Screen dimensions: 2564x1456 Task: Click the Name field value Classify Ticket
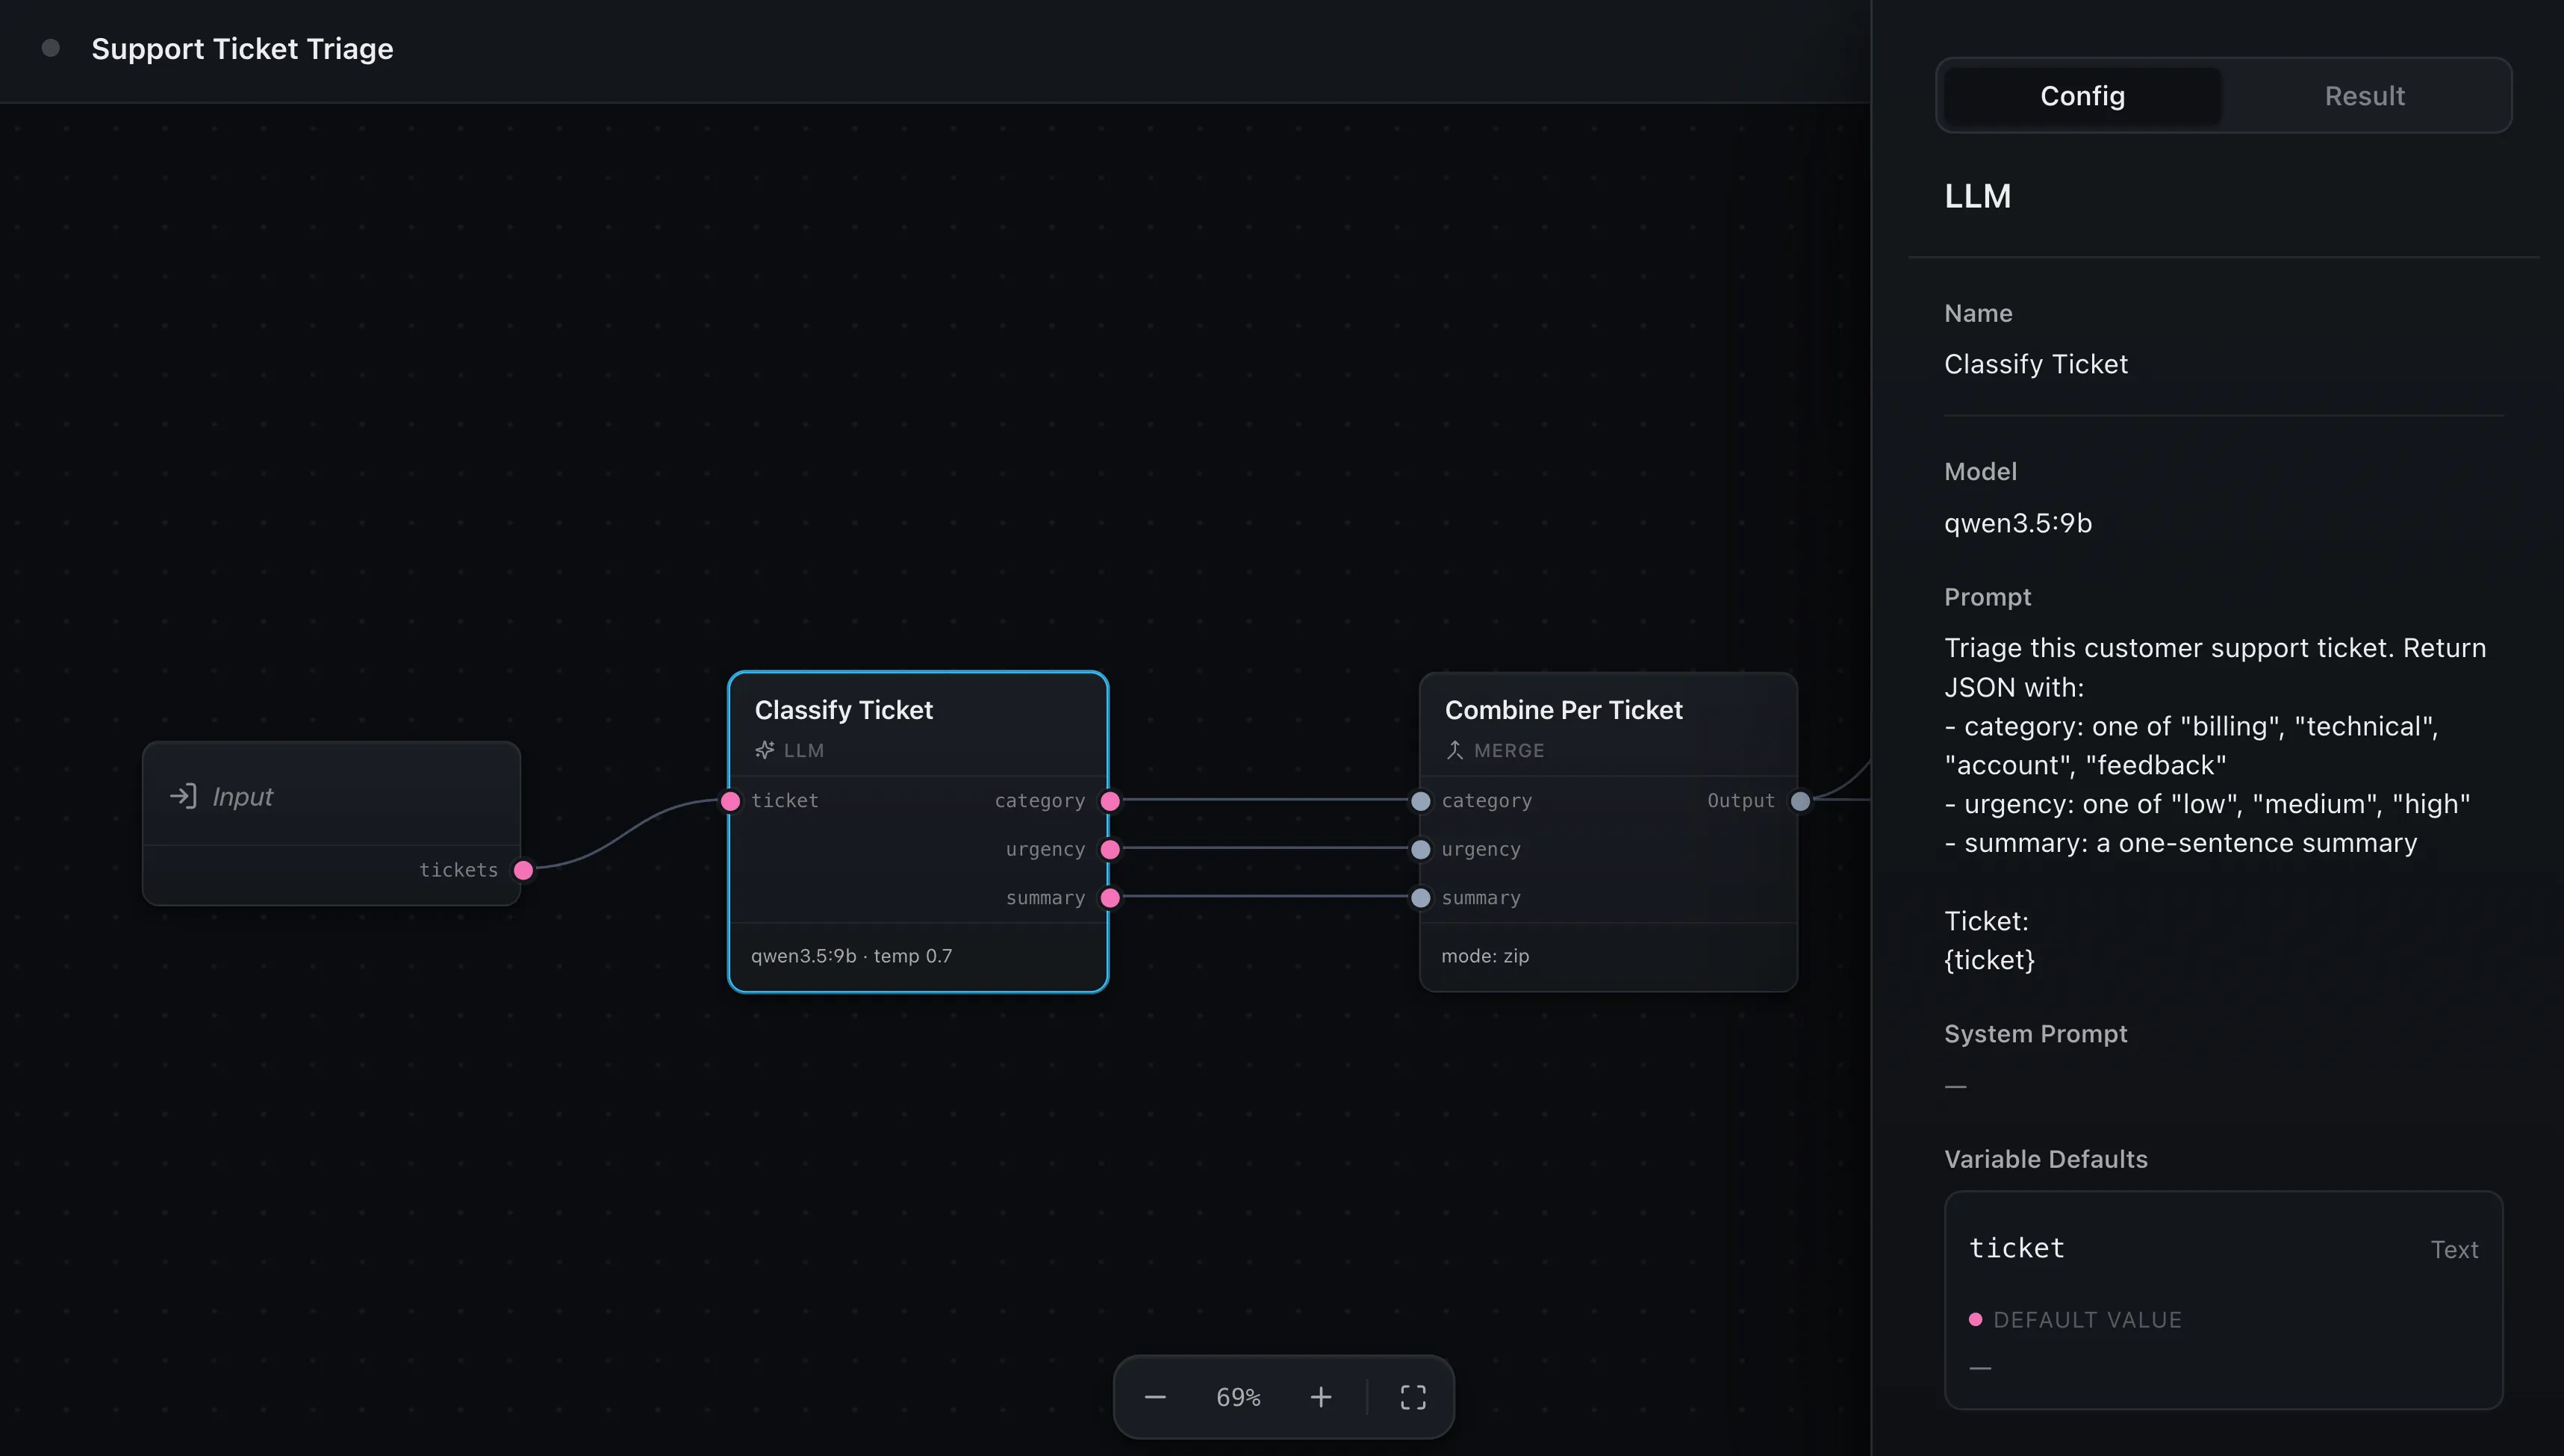2036,364
